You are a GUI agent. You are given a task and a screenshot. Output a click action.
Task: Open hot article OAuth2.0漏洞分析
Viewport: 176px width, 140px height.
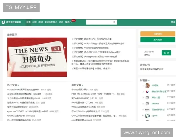click(x=16, y=116)
